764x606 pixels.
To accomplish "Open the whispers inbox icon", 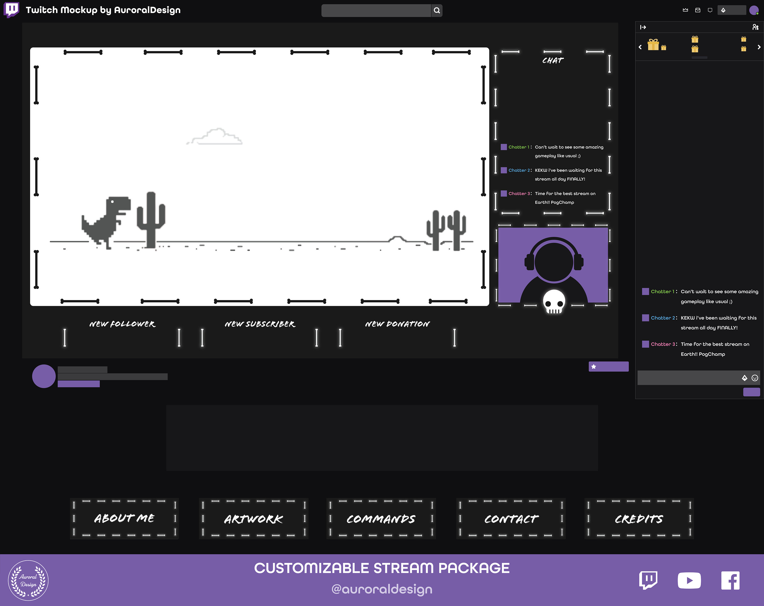I will (698, 10).
